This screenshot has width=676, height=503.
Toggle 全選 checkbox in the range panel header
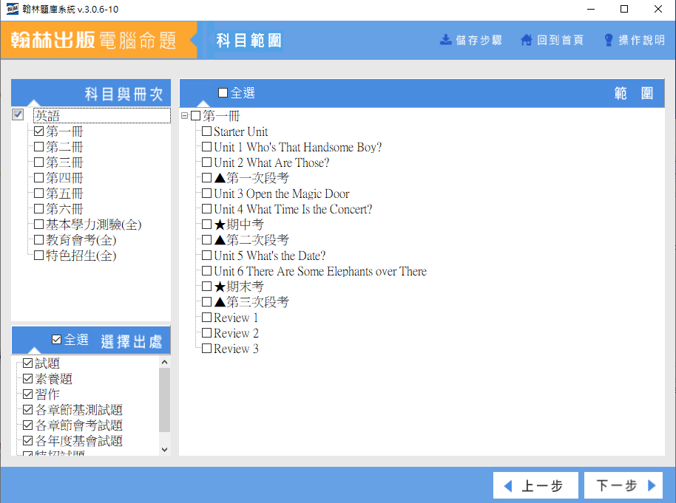tap(223, 92)
